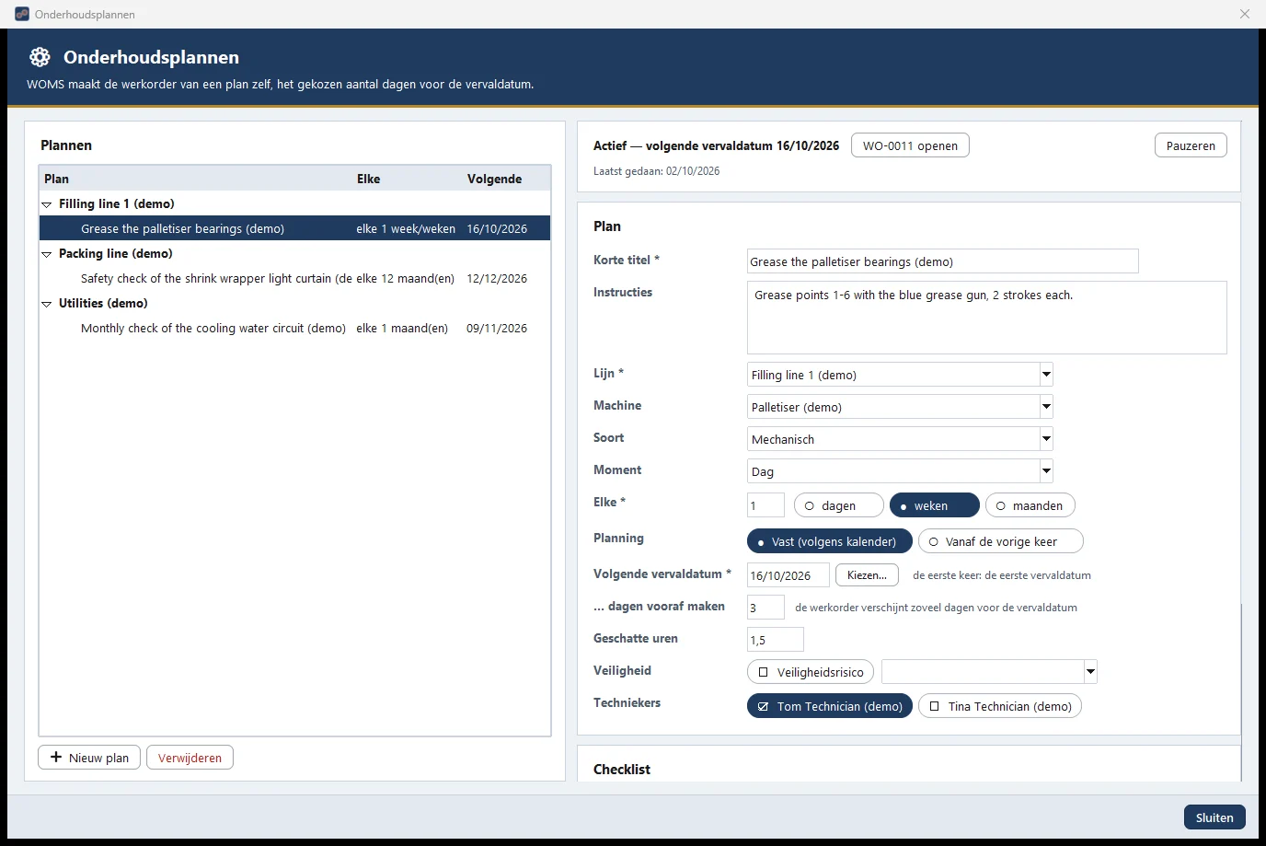Screen dimensions: 1266x846
Task: Add a new plan with Nieuw plan
Action: [89, 758]
